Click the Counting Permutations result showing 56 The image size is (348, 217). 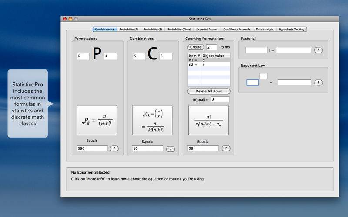tap(203, 148)
